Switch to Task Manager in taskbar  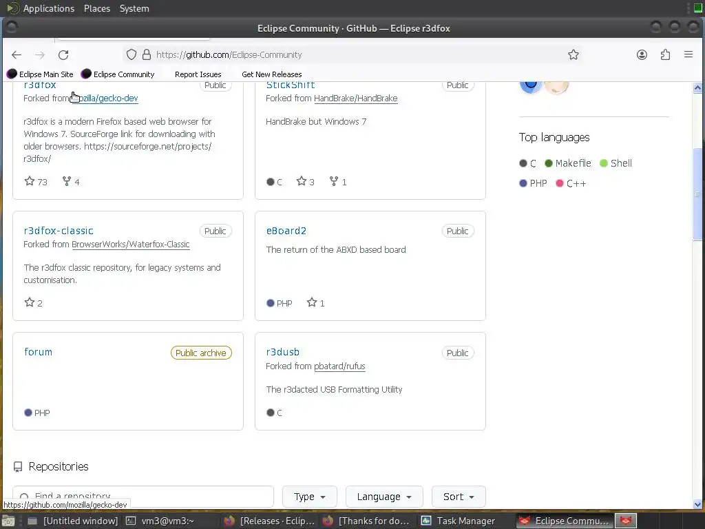(459, 521)
